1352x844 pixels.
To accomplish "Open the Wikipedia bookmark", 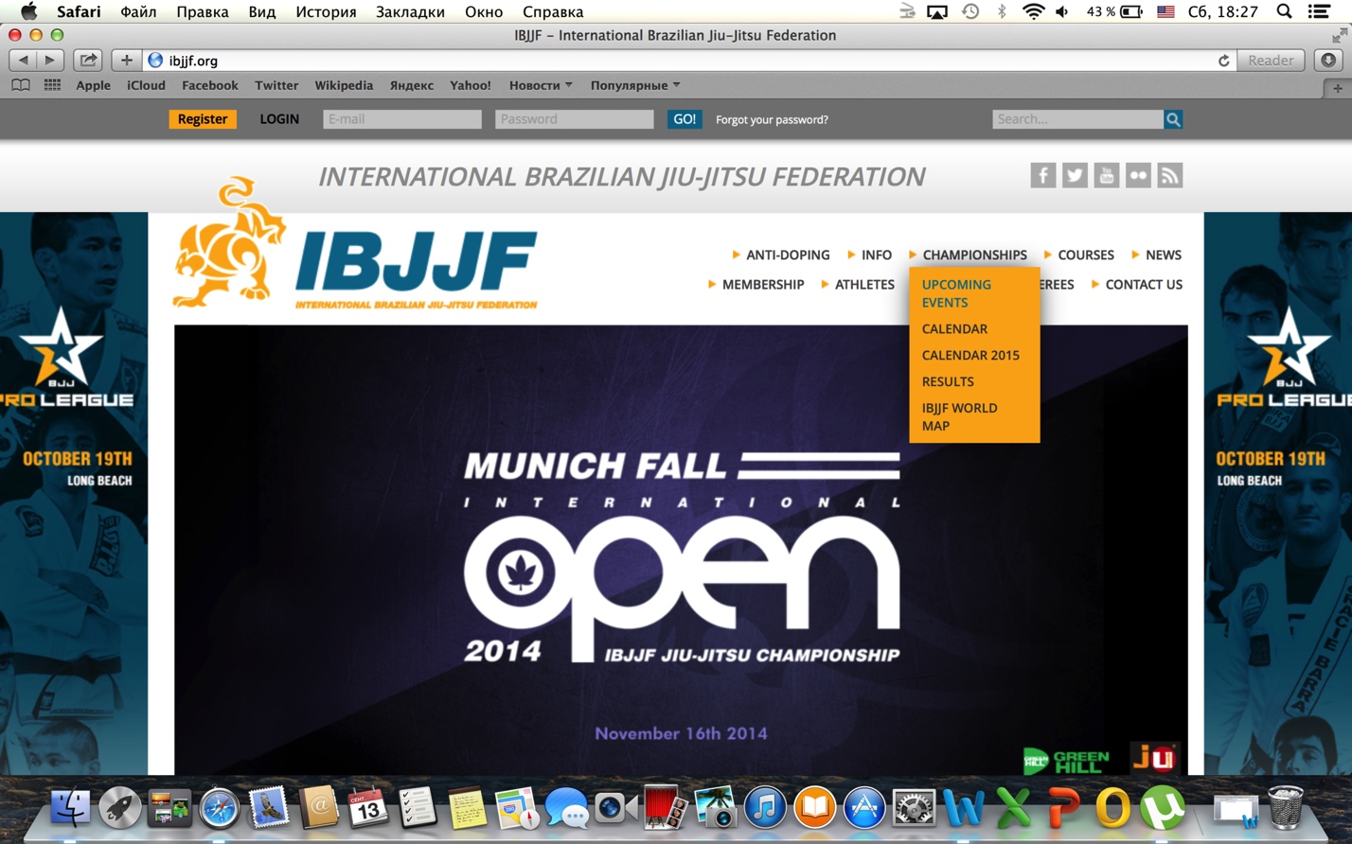I will click(x=344, y=85).
